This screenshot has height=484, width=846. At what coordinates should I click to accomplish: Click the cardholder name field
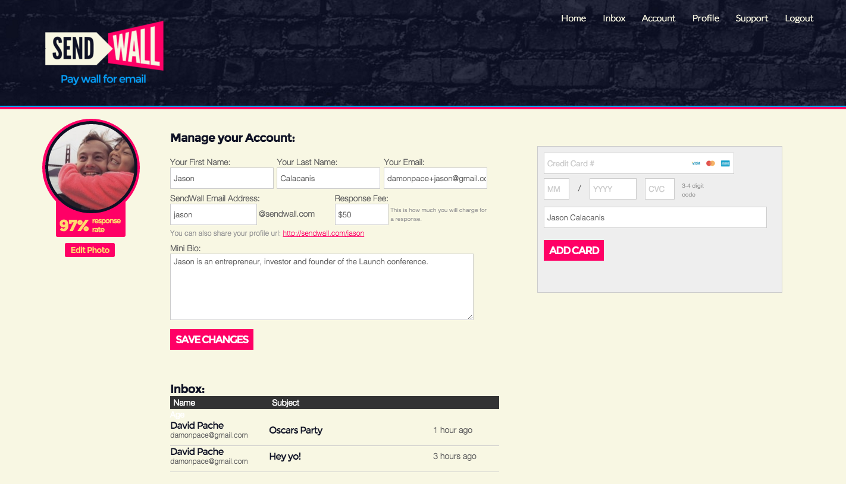point(655,217)
